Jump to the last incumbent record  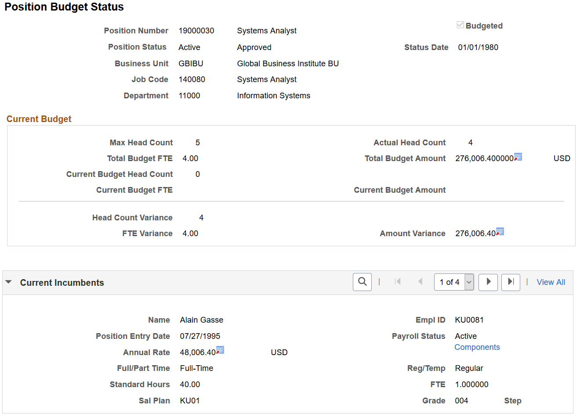click(x=511, y=282)
